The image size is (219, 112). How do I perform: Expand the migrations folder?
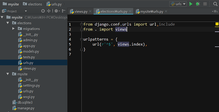[x=13, y=29]
